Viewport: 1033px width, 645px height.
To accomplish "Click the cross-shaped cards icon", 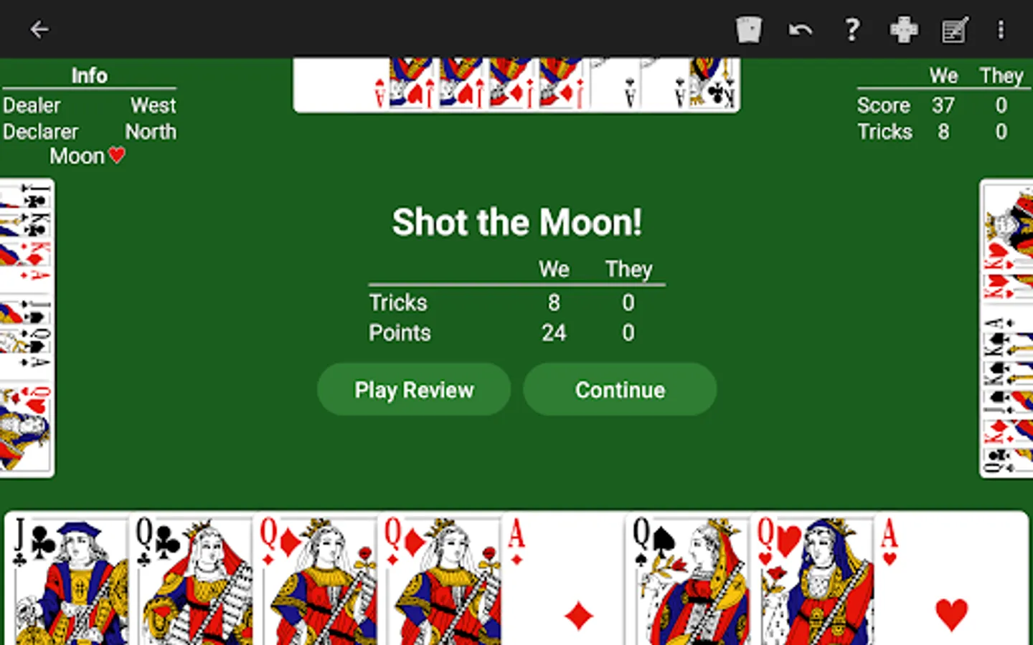I will 904,29.
